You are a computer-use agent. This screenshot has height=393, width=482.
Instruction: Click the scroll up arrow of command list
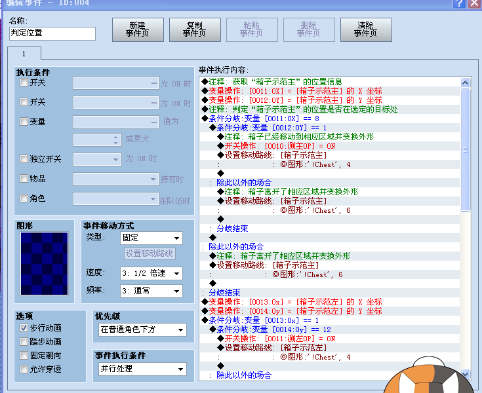coord(466,83)
